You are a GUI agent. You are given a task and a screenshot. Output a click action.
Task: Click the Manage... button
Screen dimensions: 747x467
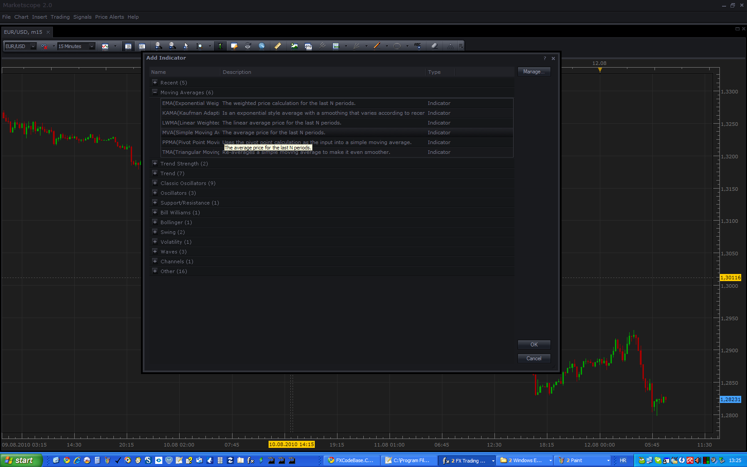coord(534,72)
